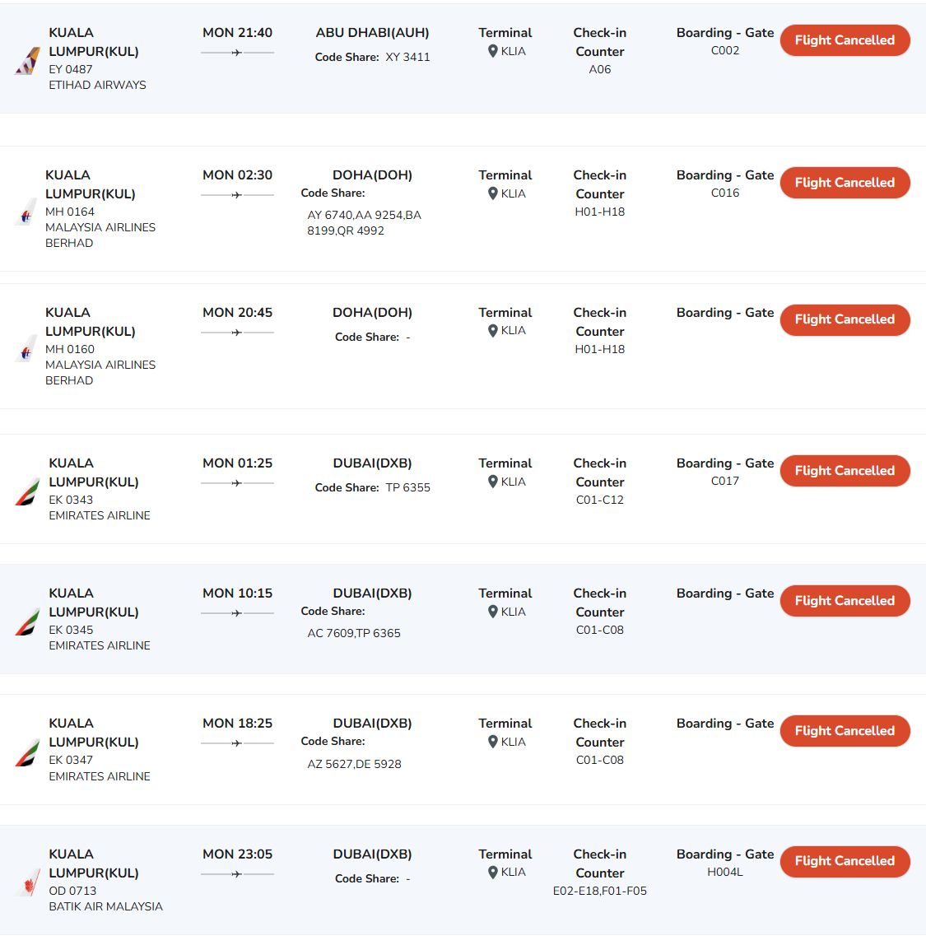Click Flight Cancelled button for MH 0160
This screenshot has width=926, height=945.
click(845, 319)
